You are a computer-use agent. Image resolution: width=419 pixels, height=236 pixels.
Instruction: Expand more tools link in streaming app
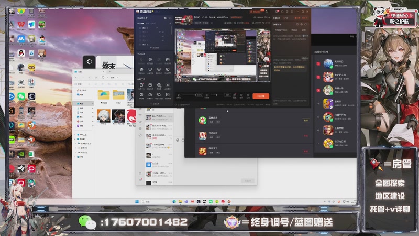click(155, 104)
